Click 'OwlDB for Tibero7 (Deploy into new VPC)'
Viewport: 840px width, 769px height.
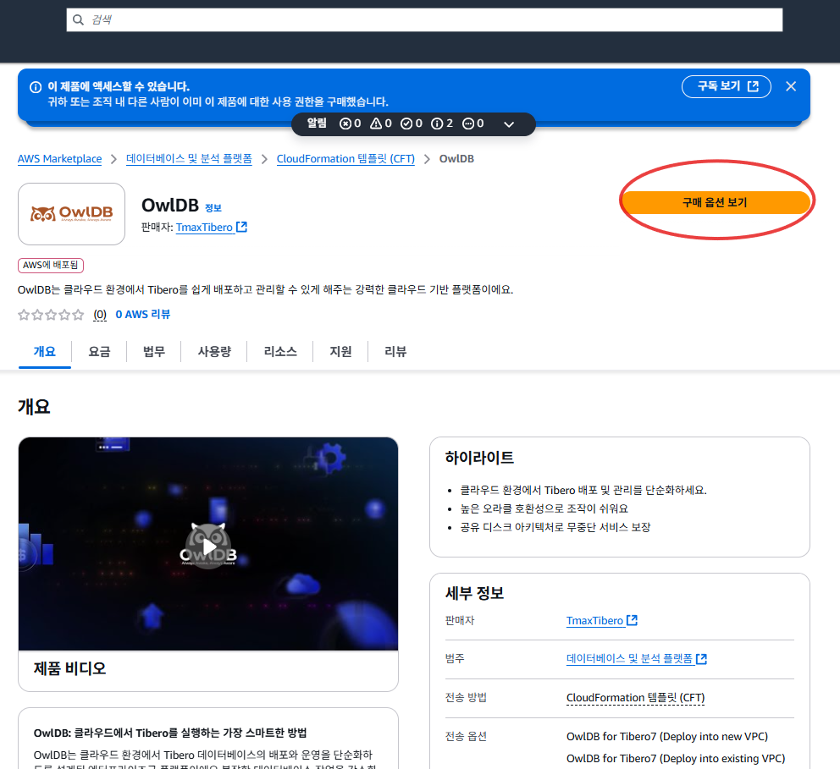(x=667, y=737)
